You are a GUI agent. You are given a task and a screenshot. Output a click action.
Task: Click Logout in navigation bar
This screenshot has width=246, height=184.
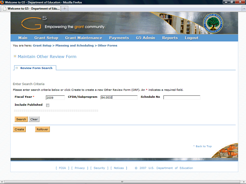pyautogui.click(x=191, y=38)
